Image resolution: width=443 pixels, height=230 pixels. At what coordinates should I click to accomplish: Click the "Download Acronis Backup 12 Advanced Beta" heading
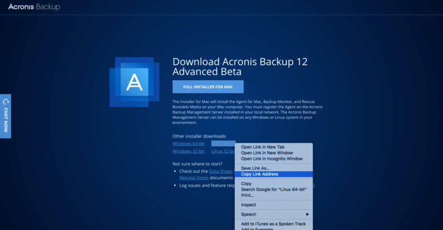(x=240, y=67)
